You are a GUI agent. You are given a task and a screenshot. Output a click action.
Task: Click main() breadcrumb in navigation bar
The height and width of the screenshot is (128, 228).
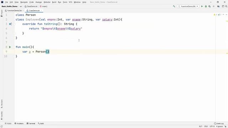pos(43,6)
